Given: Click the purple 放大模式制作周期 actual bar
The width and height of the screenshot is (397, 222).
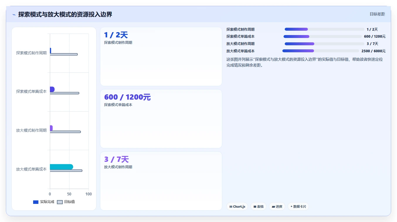Looking at the screenshot, I should coord(51,128).
